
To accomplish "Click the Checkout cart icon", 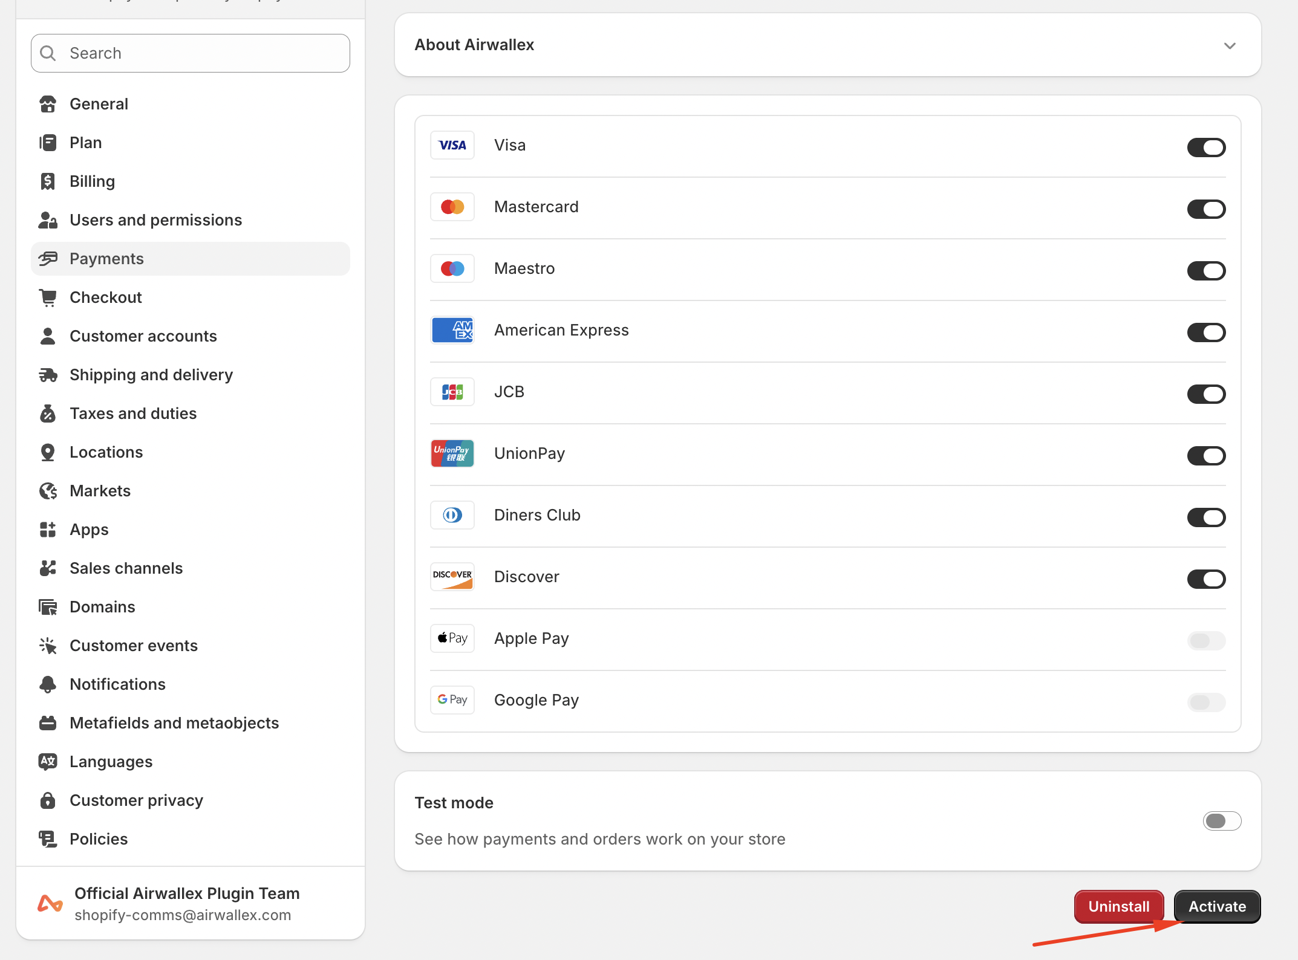I will [48, 297].
